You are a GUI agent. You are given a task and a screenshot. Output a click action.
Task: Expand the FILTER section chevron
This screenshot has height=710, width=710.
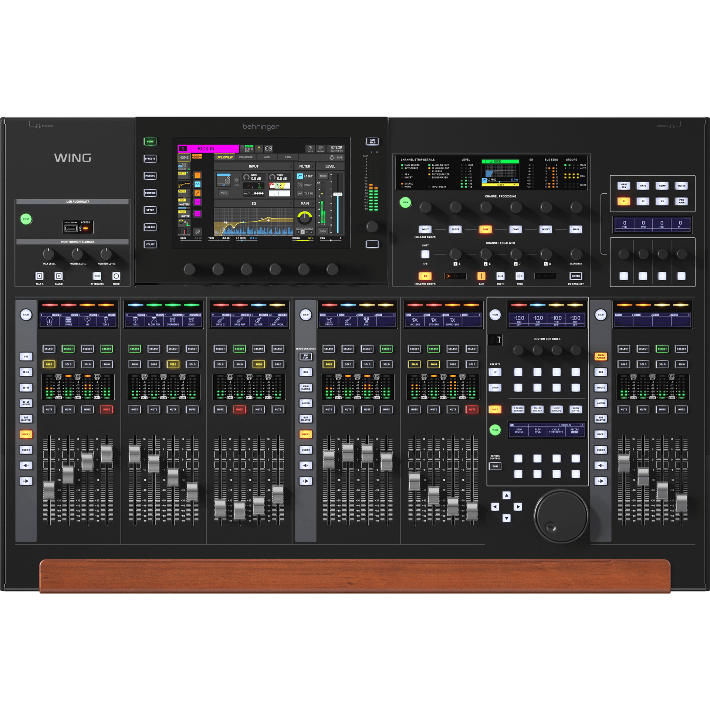click(x=313, y=166)
